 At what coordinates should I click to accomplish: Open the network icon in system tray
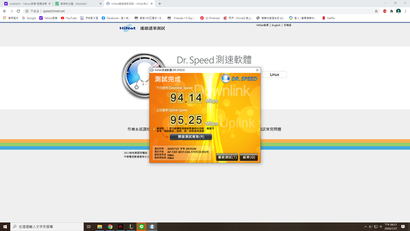click(x=376, y=227)
